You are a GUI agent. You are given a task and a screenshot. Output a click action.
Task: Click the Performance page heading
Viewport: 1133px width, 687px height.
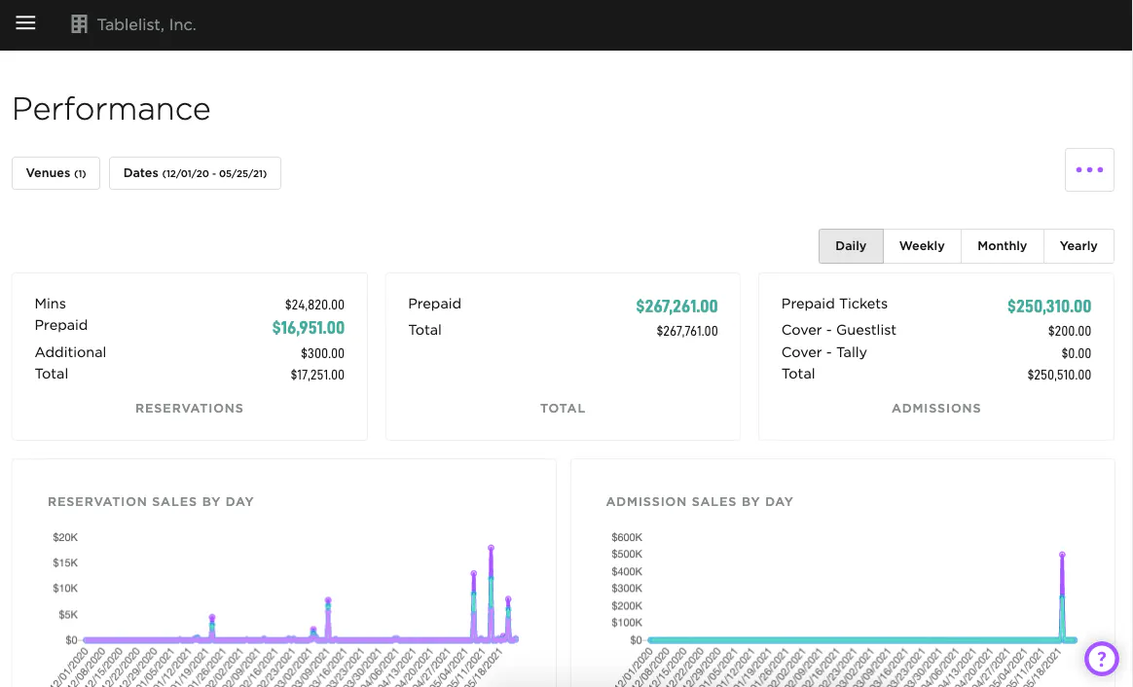pyautogui.click(x=111, y=108)
